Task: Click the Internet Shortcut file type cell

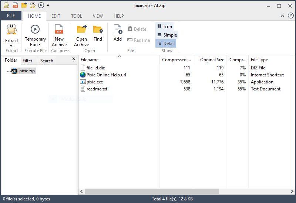Action: pos(267,75)
